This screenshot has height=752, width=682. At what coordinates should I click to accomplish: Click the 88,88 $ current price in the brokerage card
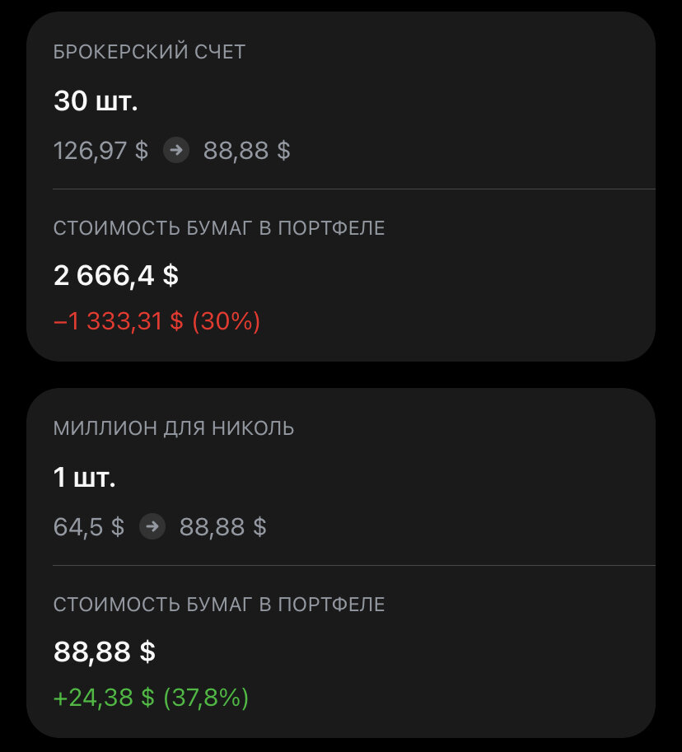coord(246,151)
